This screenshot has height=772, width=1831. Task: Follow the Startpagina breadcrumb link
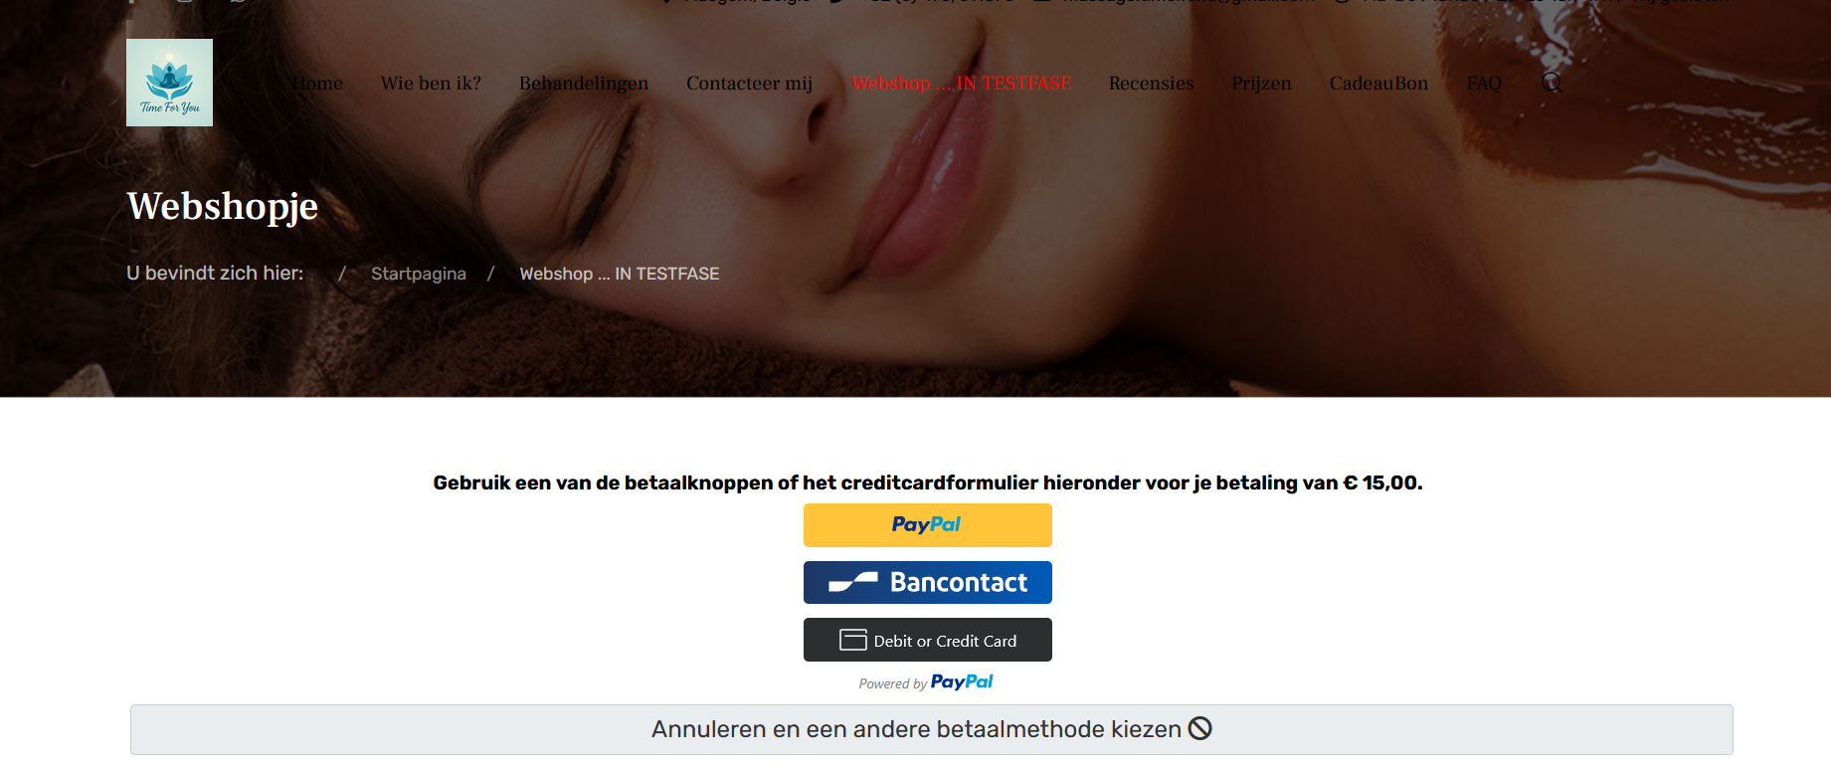click(419, 274)
